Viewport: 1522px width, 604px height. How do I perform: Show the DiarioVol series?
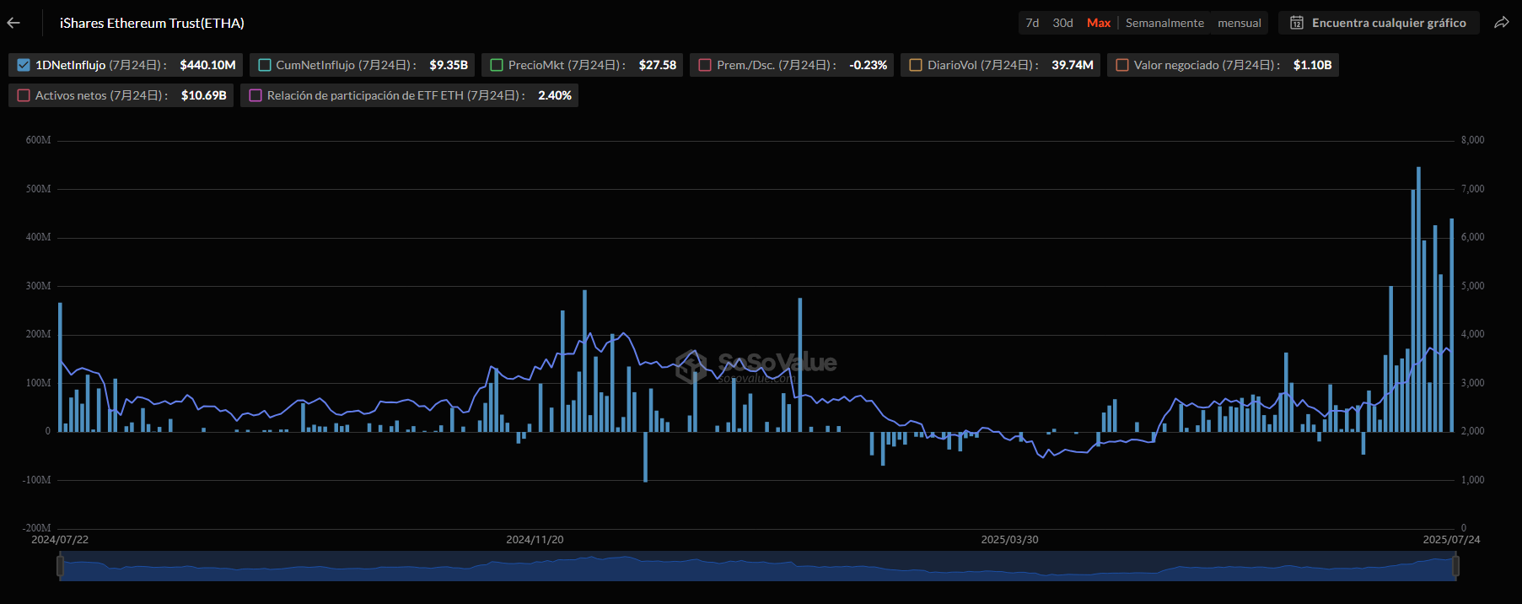(x=916, y=65)
